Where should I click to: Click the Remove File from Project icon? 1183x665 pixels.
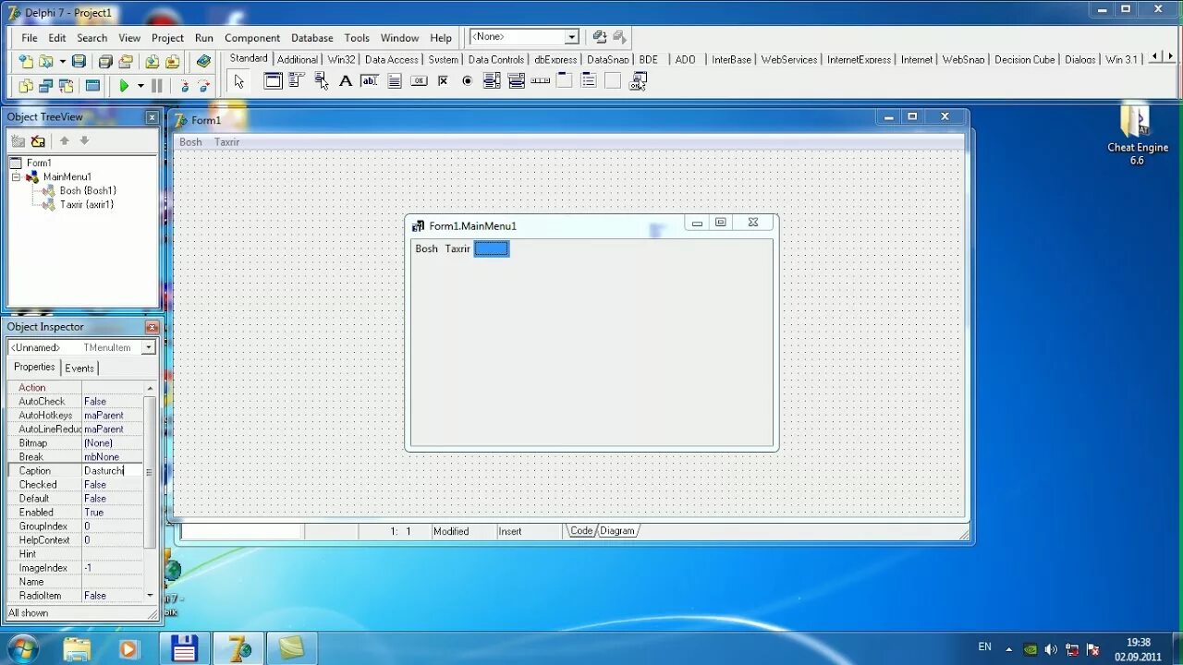coord(173,62)
